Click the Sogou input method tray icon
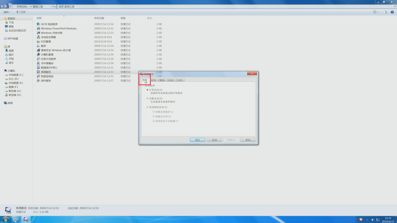 pos(361,219)
